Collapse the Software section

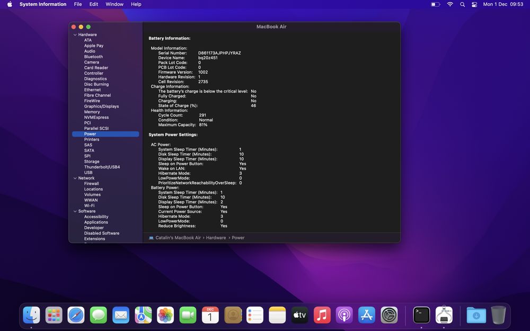[75, 211]
